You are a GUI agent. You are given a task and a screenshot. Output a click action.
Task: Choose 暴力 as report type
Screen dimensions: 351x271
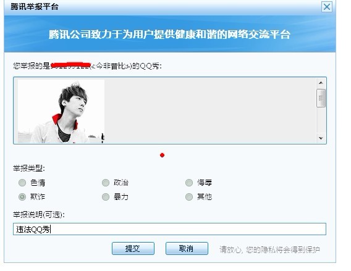pos(106,197)
